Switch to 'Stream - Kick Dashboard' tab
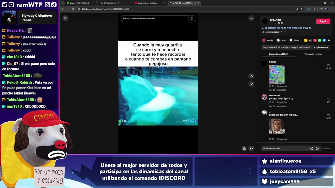This screenshot has height=188, width=335. tap(79, 3)
